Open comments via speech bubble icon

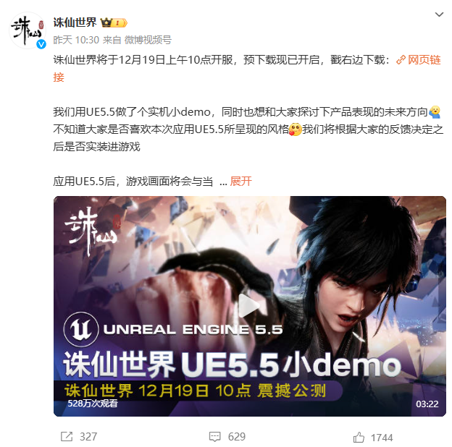pos(214,437)
